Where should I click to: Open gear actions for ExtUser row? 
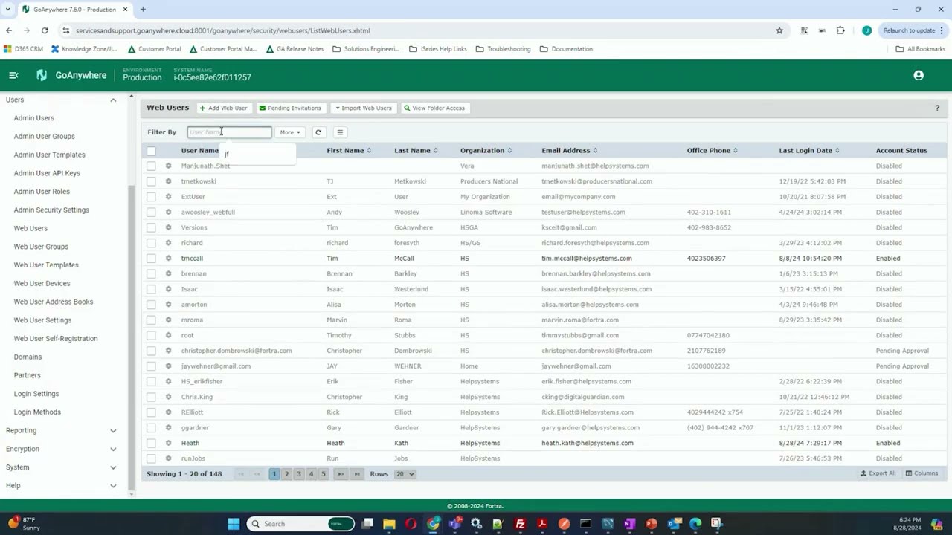tap(168, 197)
